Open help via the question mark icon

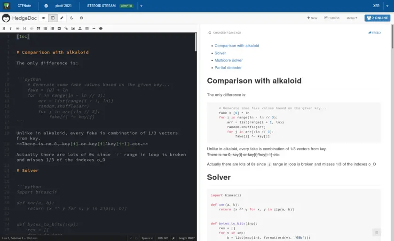click(81, 18)
